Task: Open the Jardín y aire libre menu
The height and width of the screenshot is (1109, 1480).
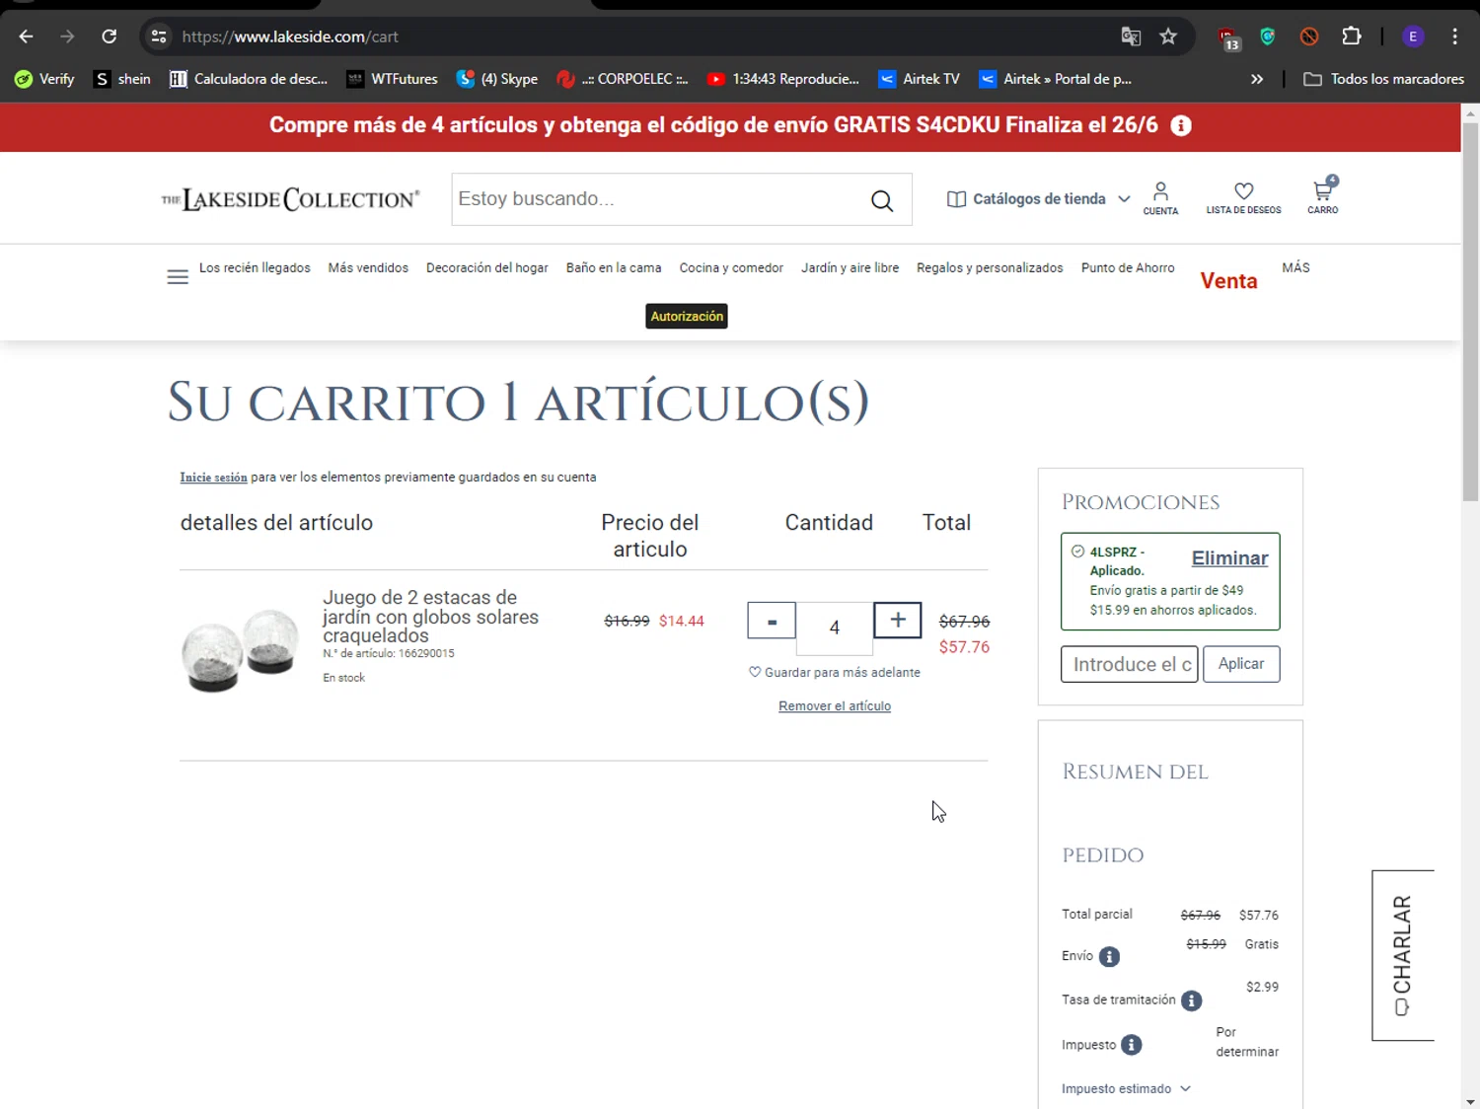Action: 850,268
